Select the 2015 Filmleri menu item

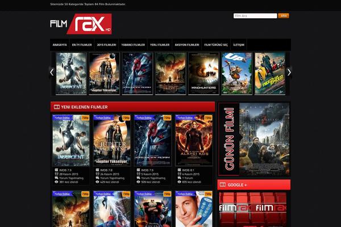click(106, 45)
